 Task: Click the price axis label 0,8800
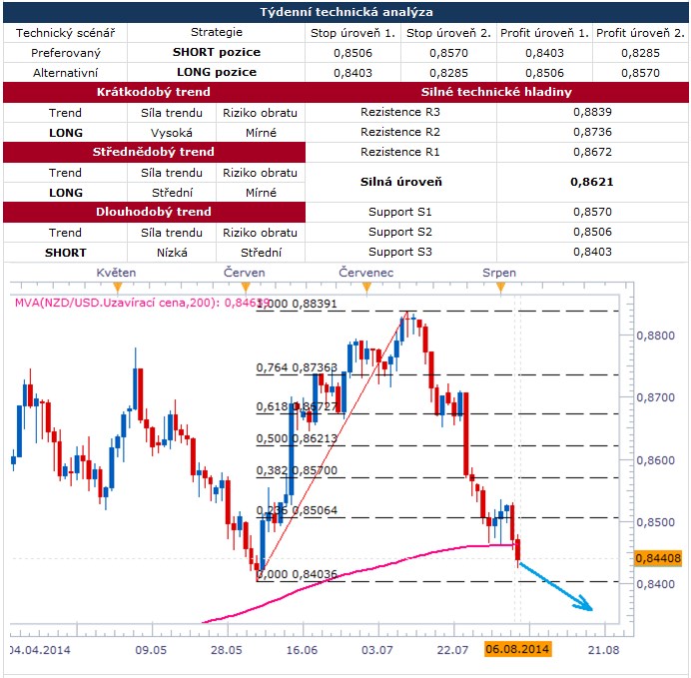pos(655,336)
